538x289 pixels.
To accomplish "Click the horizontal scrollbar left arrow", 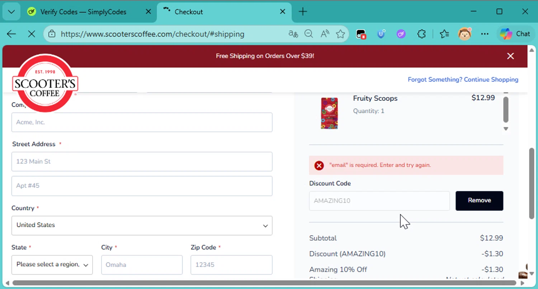I will (7, 283).
